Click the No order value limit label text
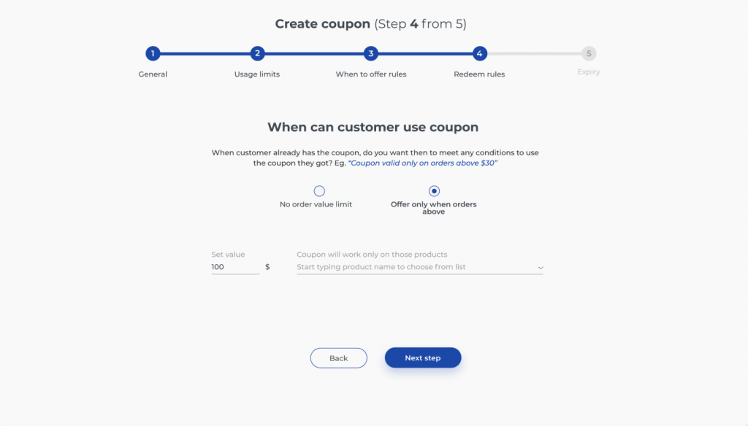 click(x=316, y=204)
